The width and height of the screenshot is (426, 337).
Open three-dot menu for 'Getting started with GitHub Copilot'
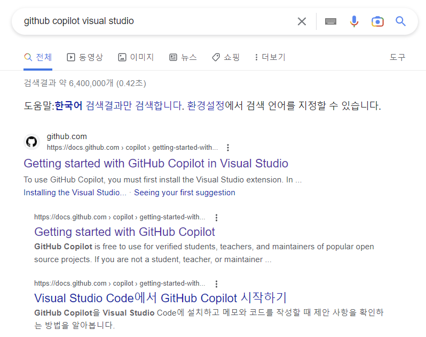pyautogui.click(x=216, y=217)
